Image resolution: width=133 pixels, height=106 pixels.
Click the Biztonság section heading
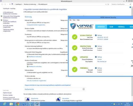click(28, 17)
